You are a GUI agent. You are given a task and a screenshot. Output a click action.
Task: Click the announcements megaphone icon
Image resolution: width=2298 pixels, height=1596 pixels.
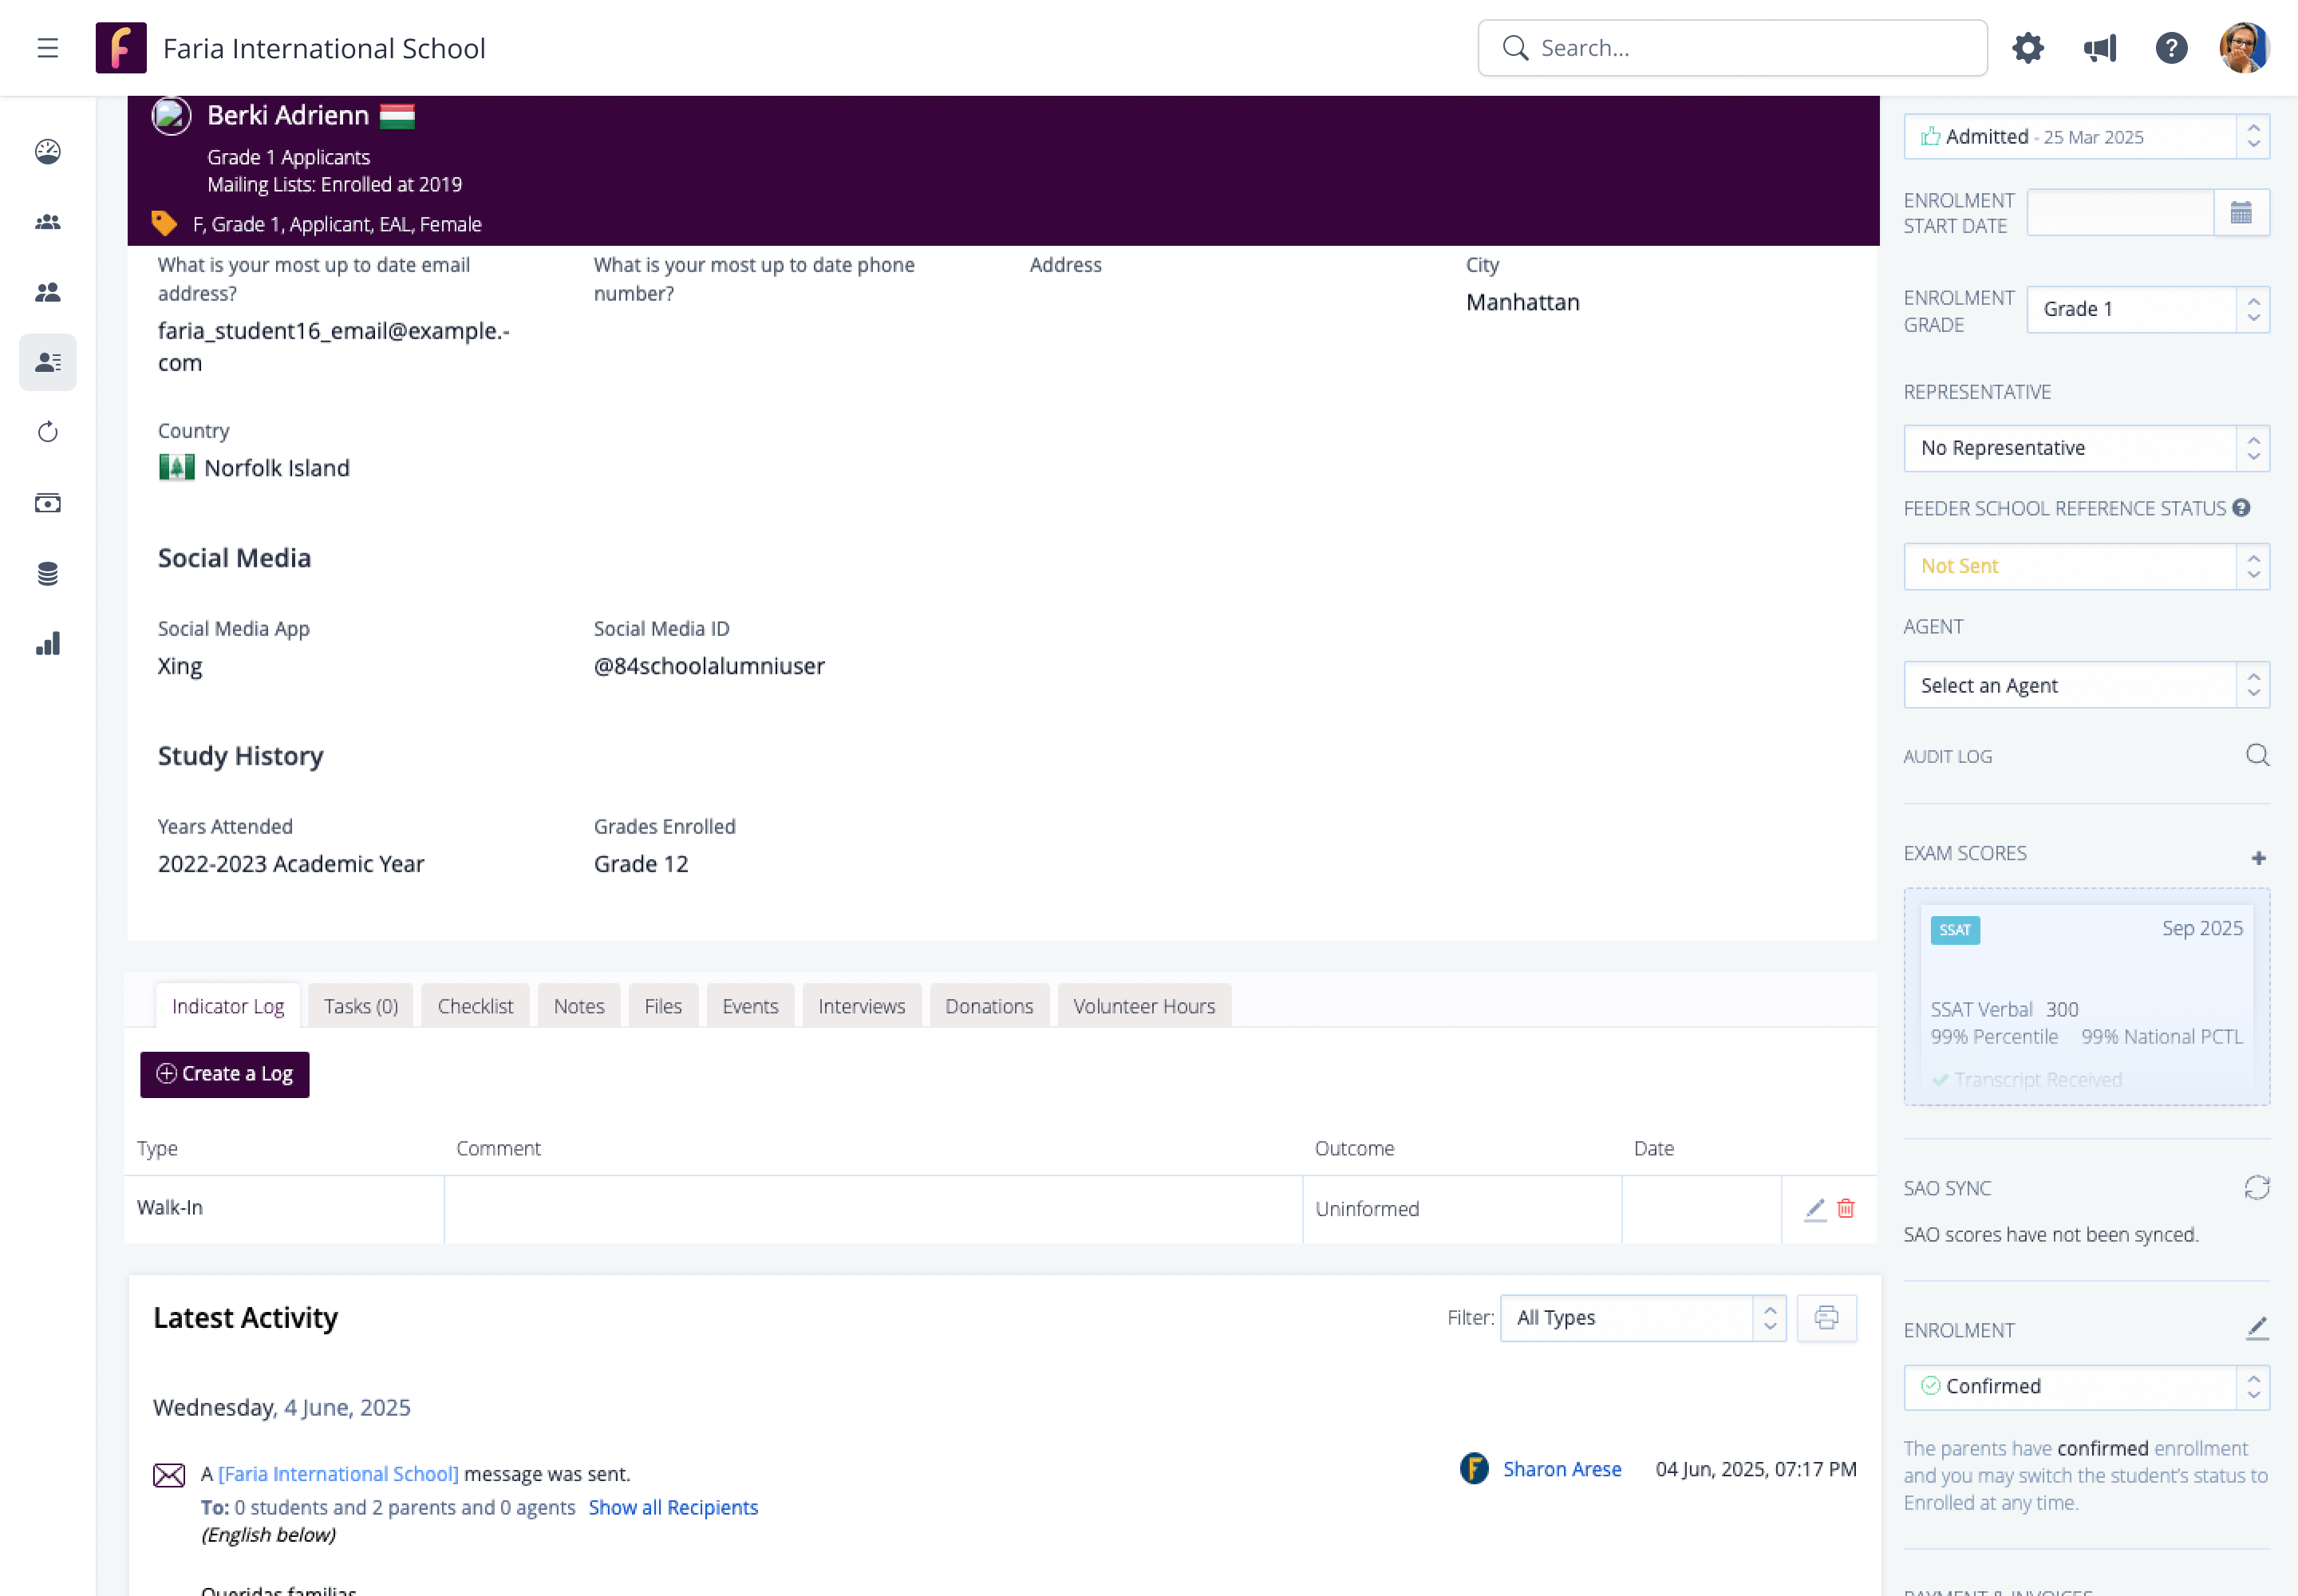[2099, 48]
